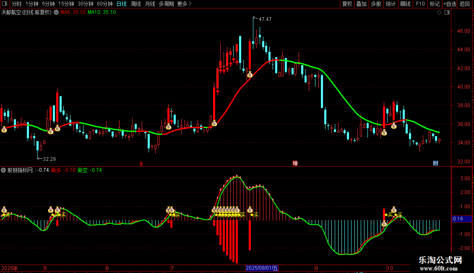This screenshot has width=474, height=273.
Task: Click the 叠加 overlay button
Action: click(x=361, y=4)
